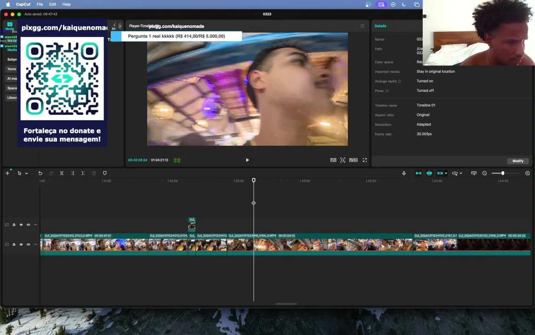Open the Details panel tab
535x335 pixels.
(380, 26)
